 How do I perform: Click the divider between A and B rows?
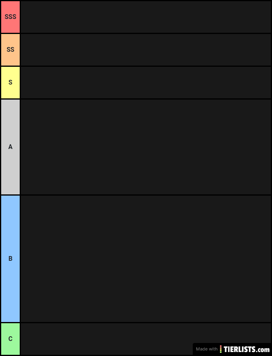pos(136,195)
